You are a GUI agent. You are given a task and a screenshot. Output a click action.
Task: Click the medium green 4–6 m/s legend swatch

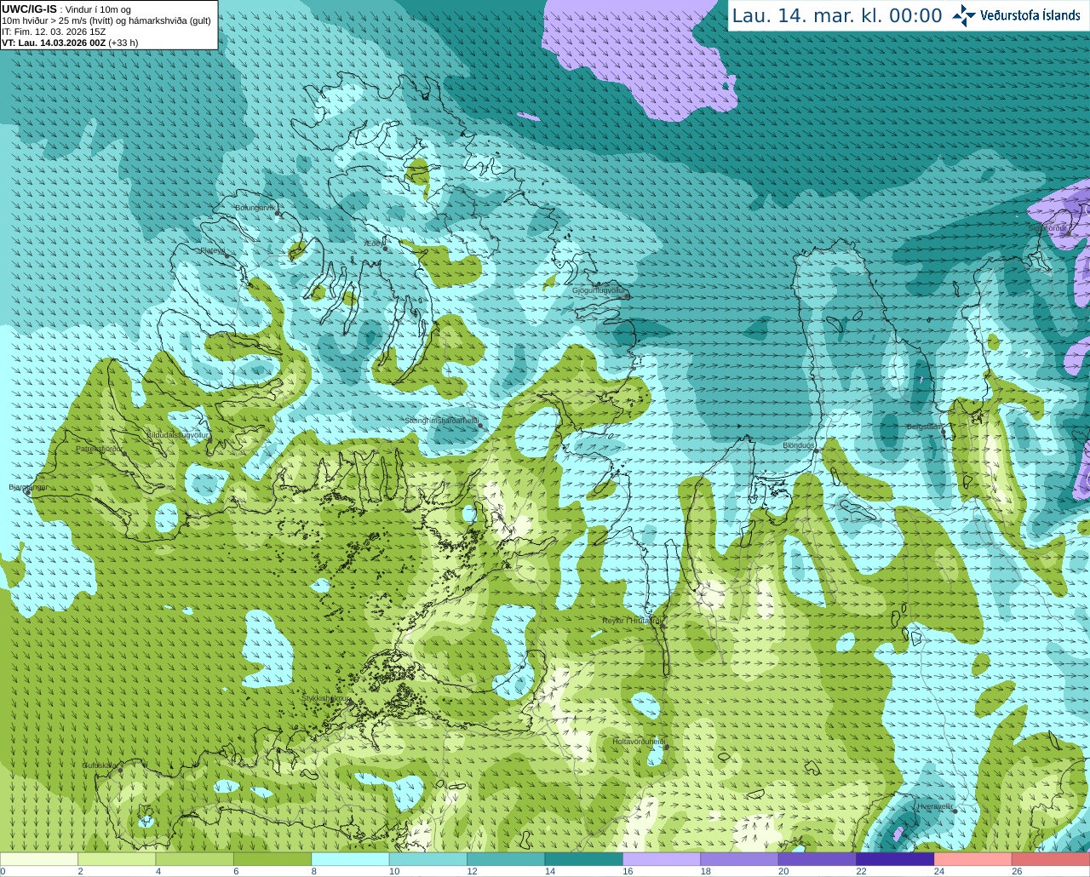tap(195, 859)
